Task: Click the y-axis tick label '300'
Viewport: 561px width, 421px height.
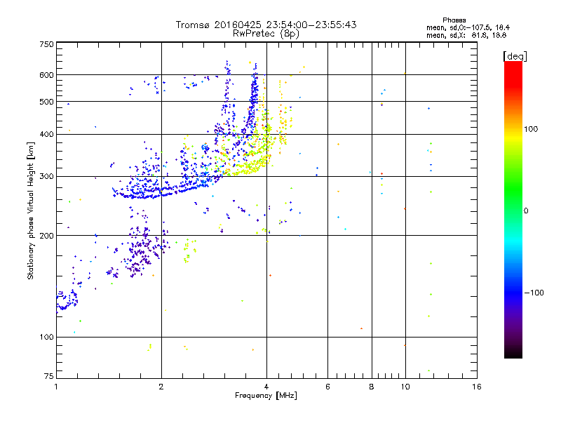Action: coord(46,176)
